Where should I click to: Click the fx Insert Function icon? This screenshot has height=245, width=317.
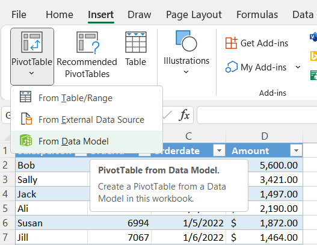[x=184, y=115]
